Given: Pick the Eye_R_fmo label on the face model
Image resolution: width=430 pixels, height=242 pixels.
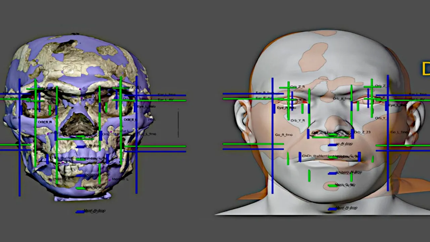Looking at the screenshot, I should (x=287, y=108).
